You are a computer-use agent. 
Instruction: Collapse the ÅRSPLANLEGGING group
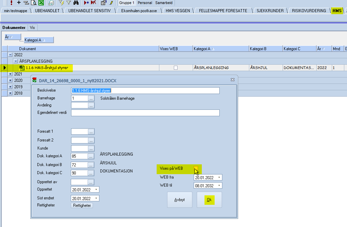tap(16, 61)
